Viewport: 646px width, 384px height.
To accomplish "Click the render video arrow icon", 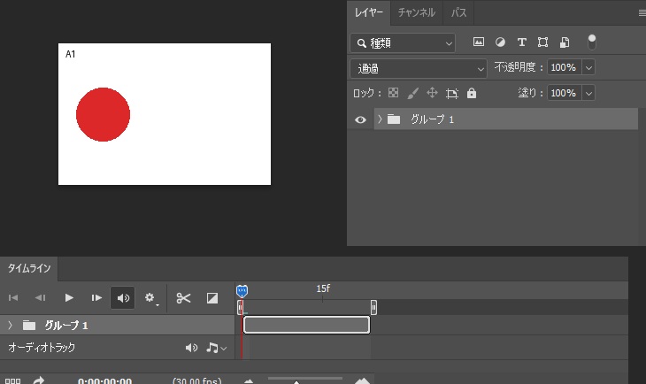I will pyautogui.click(x=39, y=380).
